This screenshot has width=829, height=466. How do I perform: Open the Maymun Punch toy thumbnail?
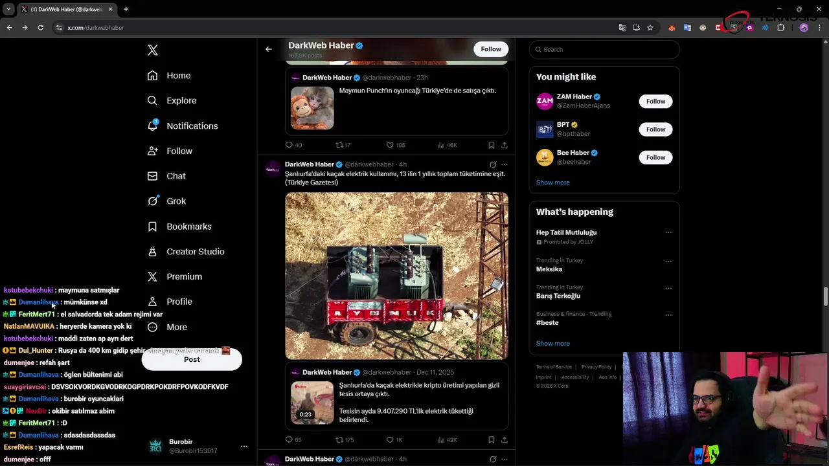point(312,108)
